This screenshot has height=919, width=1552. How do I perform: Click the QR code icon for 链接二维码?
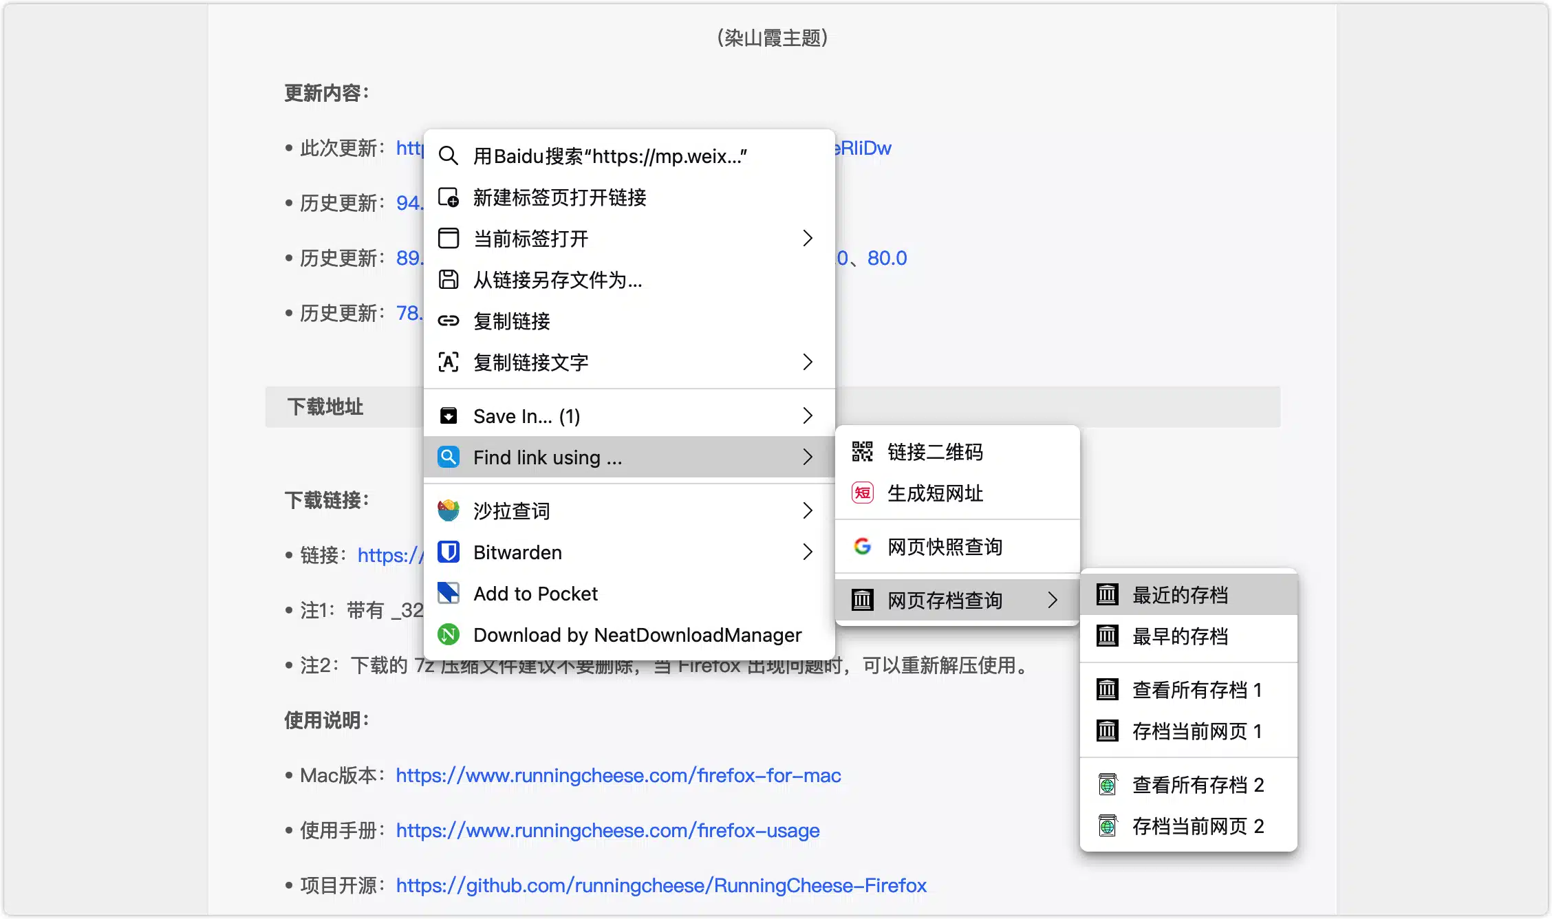tap(862, 452)
